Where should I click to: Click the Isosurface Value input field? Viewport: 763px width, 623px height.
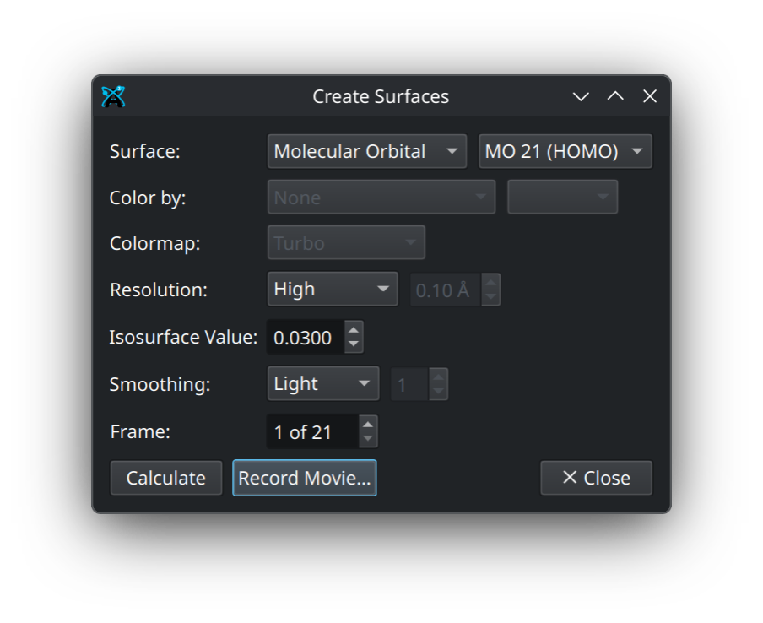[x=305, y=338]
